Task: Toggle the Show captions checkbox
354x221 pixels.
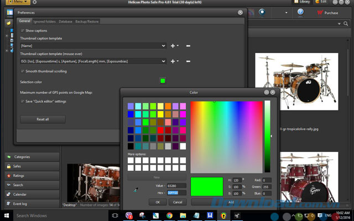Action: (x=23, y=30)
